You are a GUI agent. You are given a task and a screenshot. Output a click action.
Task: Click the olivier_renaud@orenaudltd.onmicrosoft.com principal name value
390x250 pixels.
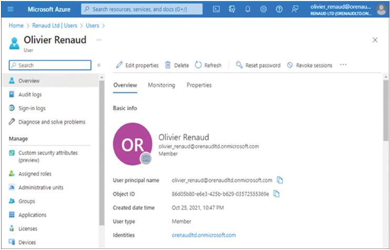[x=222, y=180]
